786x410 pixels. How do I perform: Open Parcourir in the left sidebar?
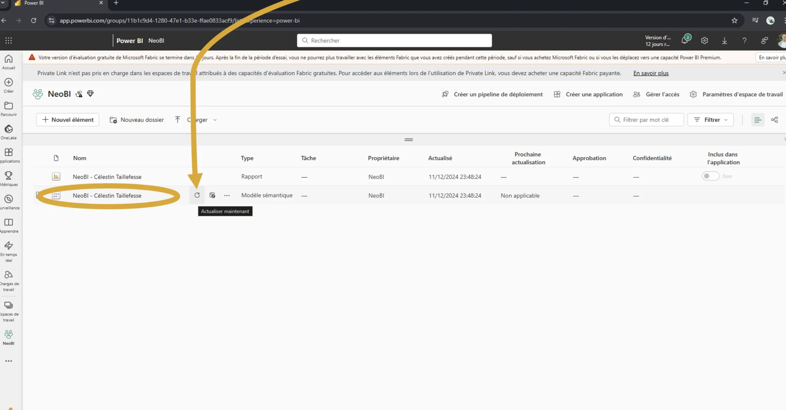[9, 109]
